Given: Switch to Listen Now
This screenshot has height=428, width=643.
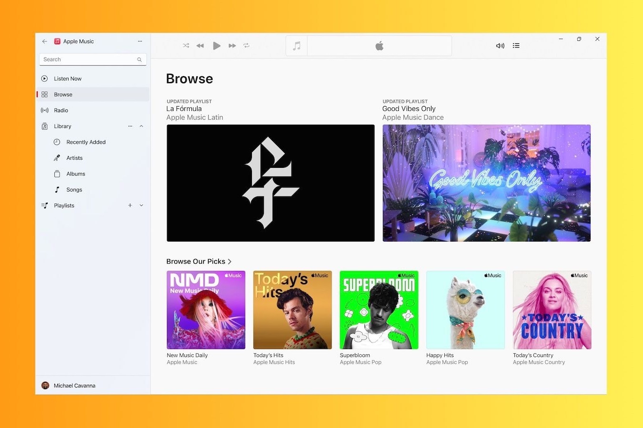Looking at the screenshot, I should pyautogui.click(x=68, y=78).
